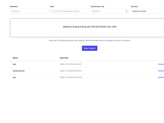This screenshot has width=164, height=123.
Task: Click into the Role text field
Action: click(x=69, y=11)
